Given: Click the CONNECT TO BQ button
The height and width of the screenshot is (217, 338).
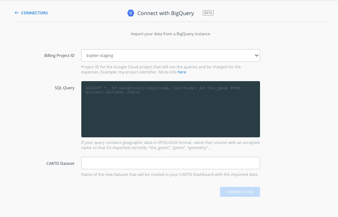Looking at the screenshot, I should [240, 192].
